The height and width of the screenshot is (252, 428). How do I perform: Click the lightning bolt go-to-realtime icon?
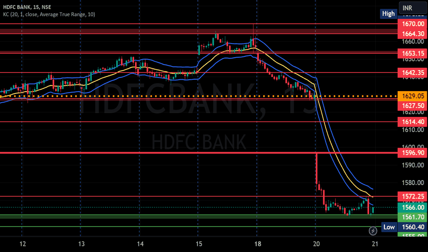tap(373, 231)
